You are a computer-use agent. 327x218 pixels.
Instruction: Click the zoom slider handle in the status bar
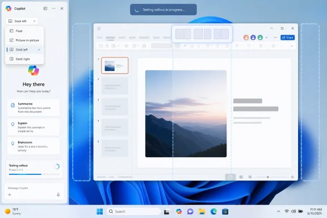coord(268,177)
